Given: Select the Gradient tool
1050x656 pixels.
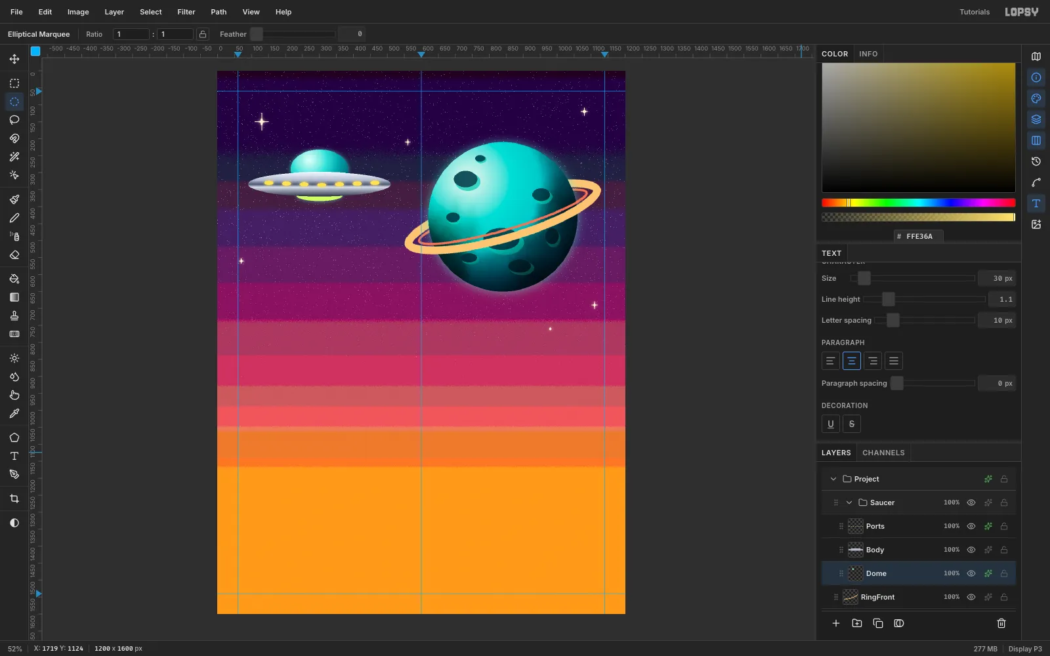Looking at the screenshot, I should click(x=14, y=297).
